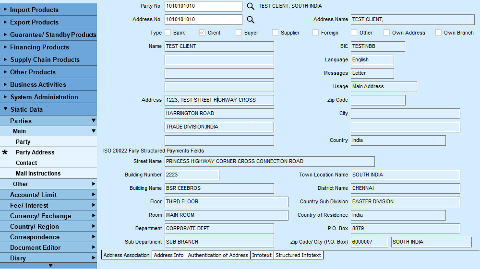Expand Supply Chain Products in the menu
480x269 pixels.
48,59
